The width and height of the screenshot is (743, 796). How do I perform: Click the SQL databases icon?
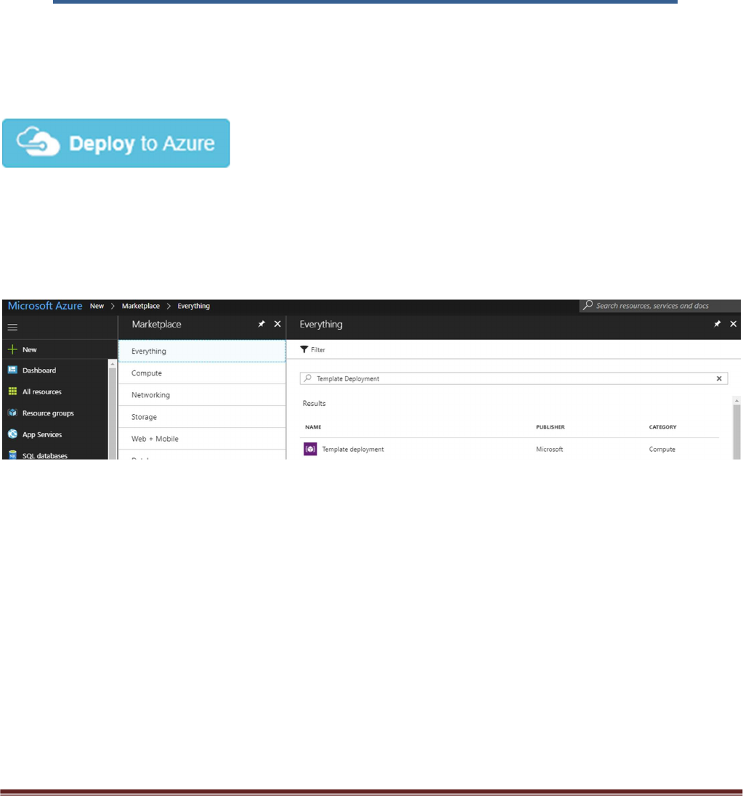pyautogui.click(x=12, y=455)
